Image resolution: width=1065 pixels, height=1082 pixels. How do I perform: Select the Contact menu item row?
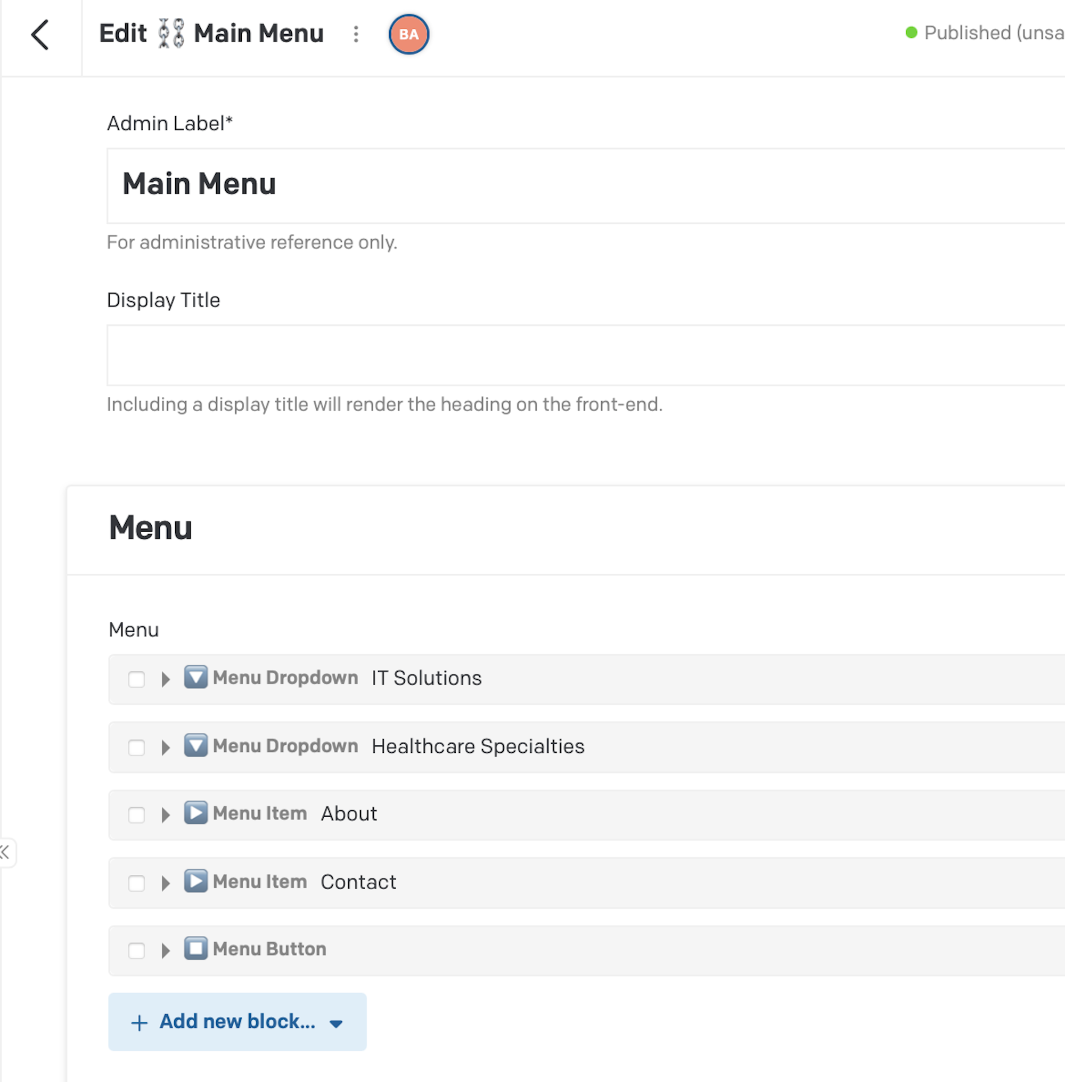[587, 883]
